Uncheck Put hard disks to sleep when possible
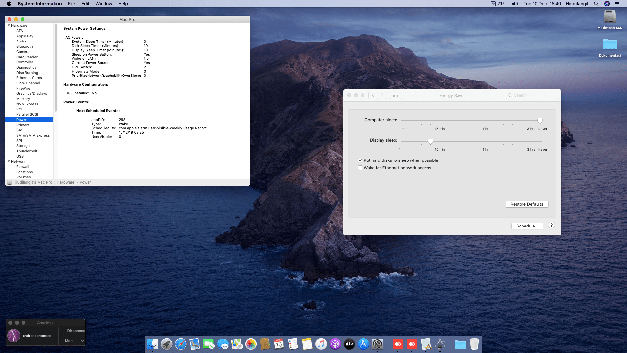 [360, 160]
